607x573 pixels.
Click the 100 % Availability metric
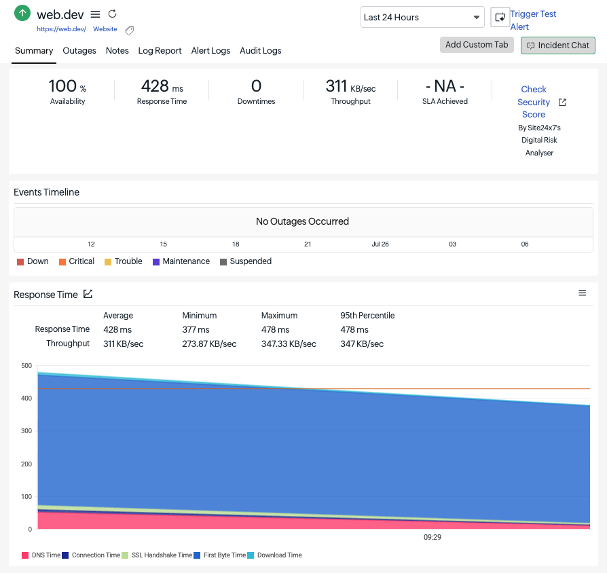[x=67, y=92]
